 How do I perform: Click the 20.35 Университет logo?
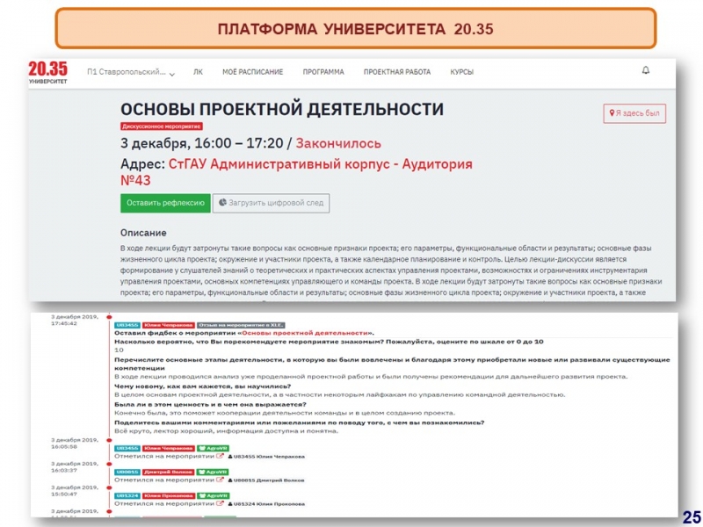pyautogui.click(x=48, y=72)
